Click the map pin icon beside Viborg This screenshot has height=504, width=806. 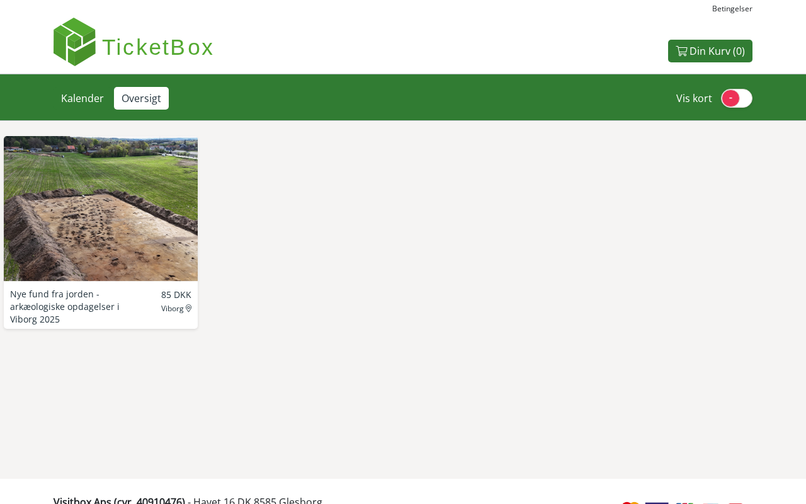pyautogui.click(x=188, y=309)
